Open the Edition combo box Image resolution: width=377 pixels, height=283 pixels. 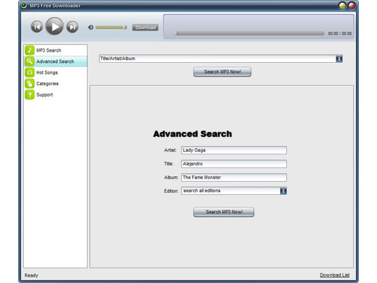(234, 191)
